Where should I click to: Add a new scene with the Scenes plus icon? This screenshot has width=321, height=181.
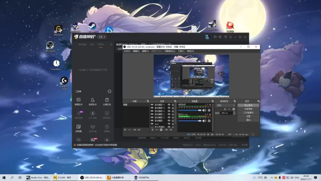(x=125, y=130)
